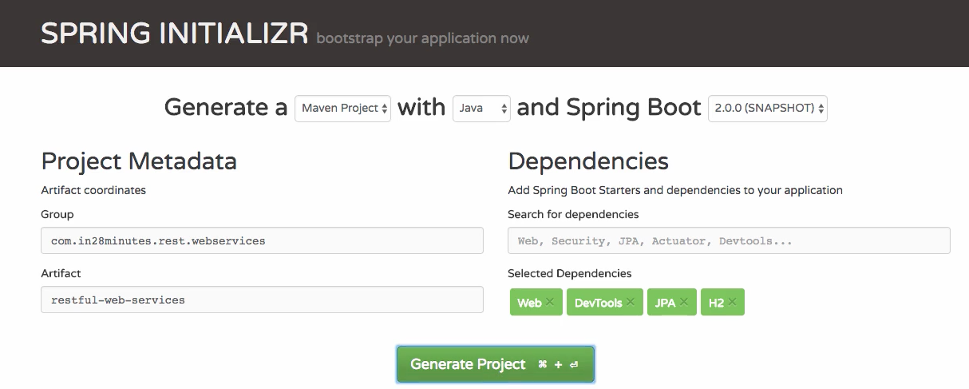Remove the DevTools dependency with its X
Viewport: 969px width, 389px height.
(x=631, y=302)
